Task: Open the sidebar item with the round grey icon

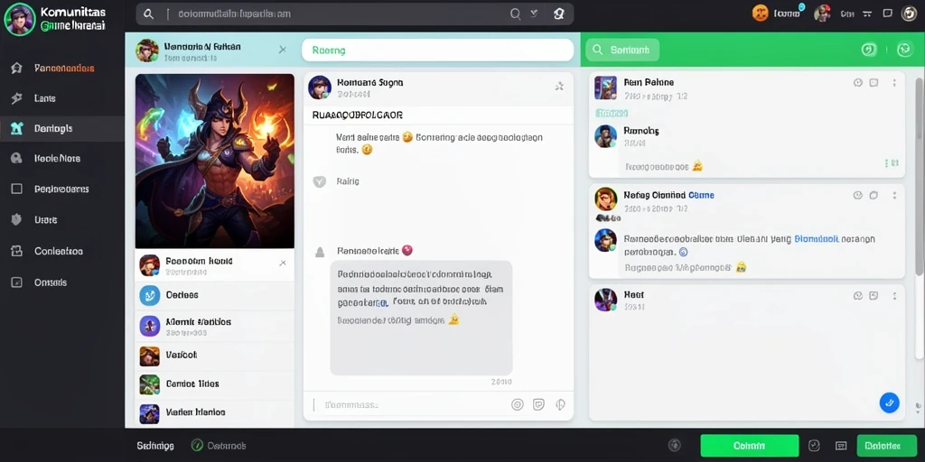Action: point(62,159)
